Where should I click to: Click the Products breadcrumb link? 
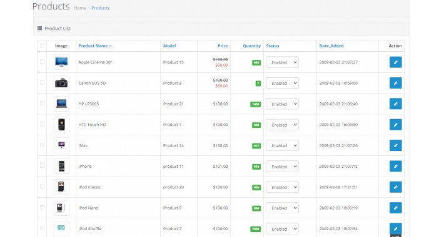pyautogui.click(x=101, y=8)
